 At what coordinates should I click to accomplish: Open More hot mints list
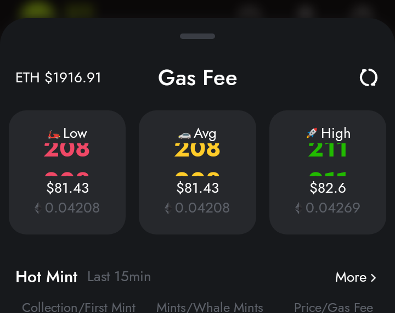pyautogui.click(x=356, y=277)
